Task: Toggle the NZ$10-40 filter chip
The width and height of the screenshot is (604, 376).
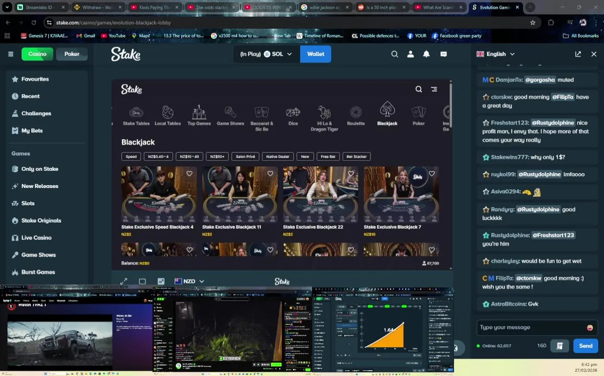Action: [189, 157]
